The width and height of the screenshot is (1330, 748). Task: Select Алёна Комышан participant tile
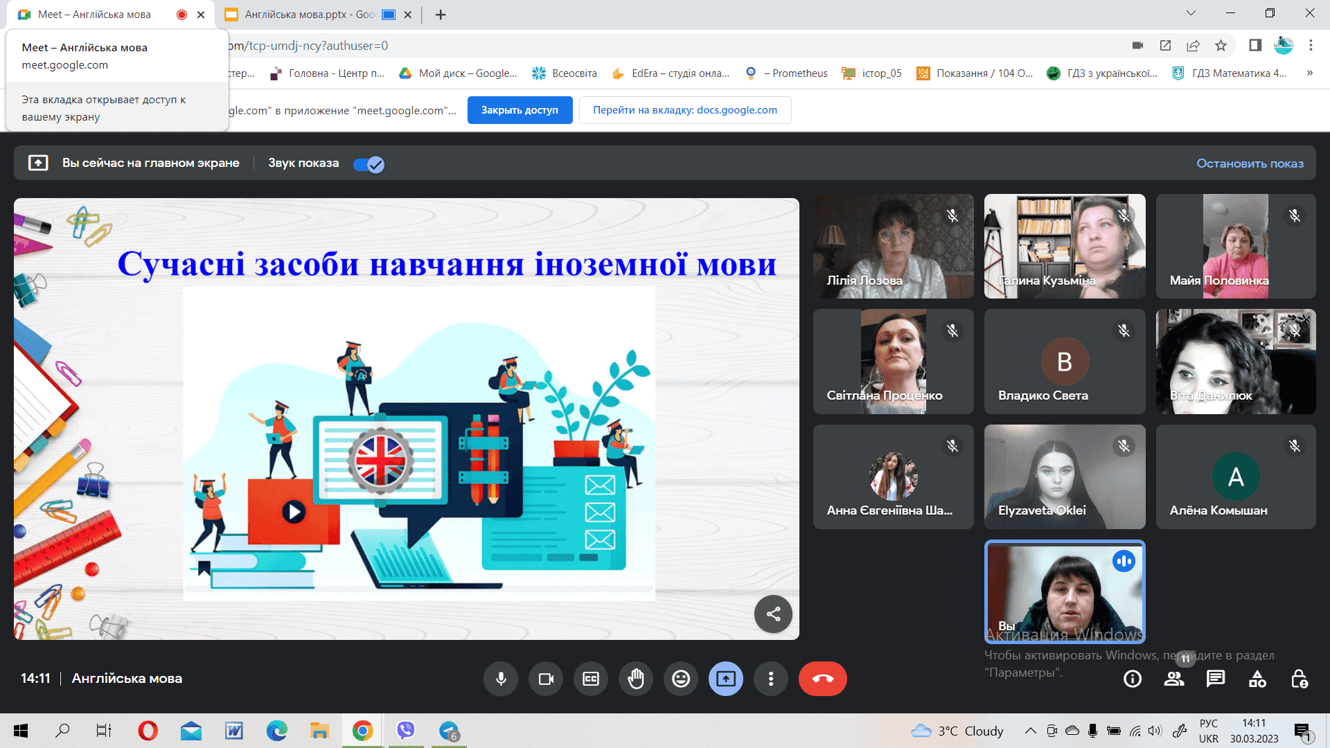pos(1236,477)
